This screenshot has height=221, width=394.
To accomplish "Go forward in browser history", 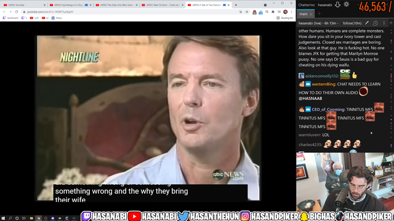I will pyautogui.click(x=10, y=12).
